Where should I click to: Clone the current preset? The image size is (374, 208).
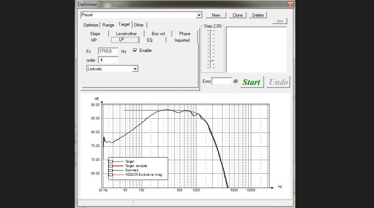click(x=237, y=15)
